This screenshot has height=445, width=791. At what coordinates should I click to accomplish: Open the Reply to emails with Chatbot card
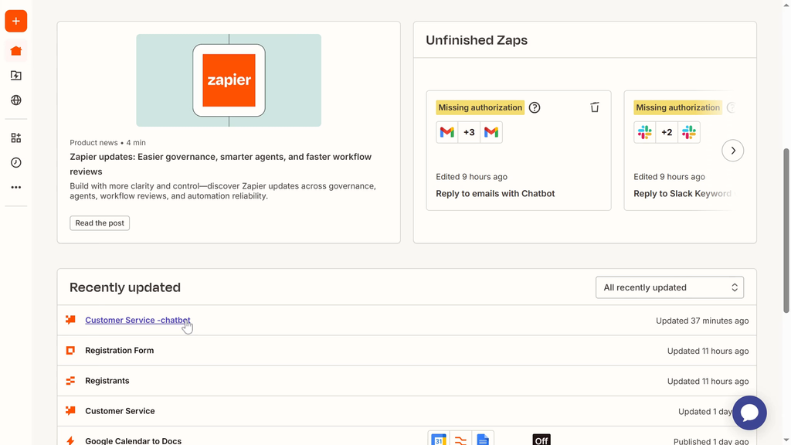point(495,194)
